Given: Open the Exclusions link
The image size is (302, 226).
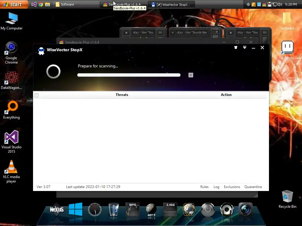Looking at the screenshot, I should 232,187.
